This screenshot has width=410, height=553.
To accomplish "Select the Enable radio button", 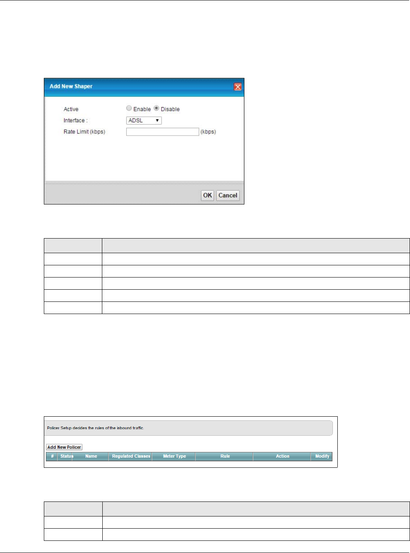I will [129, 108].
